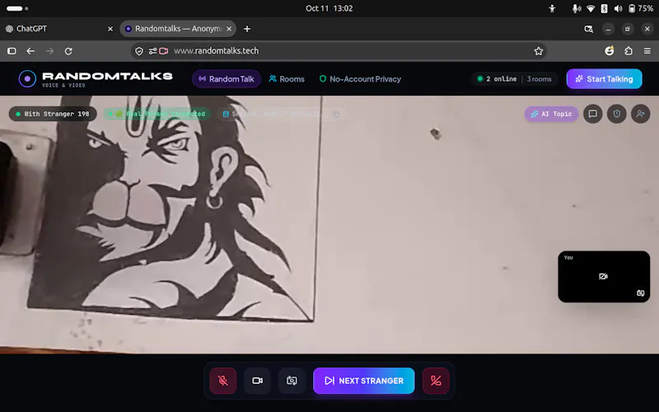Reload the current page
Viewport: 659px width, 412px height.
click(68, 51)
